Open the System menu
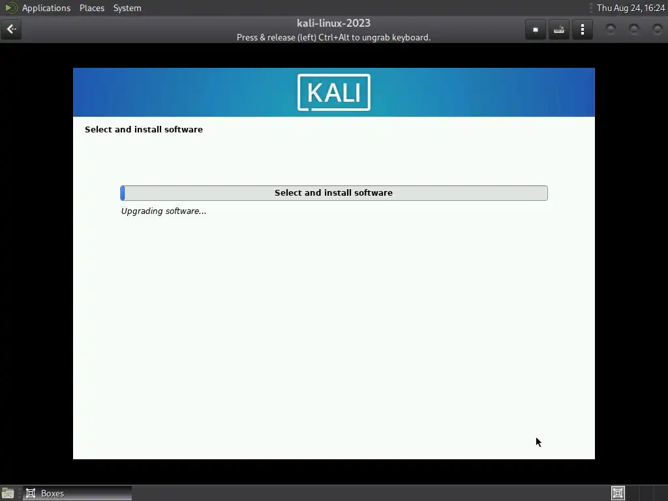Image resolution: width=668 pixels, height=501 pixels. coord(127,8)
